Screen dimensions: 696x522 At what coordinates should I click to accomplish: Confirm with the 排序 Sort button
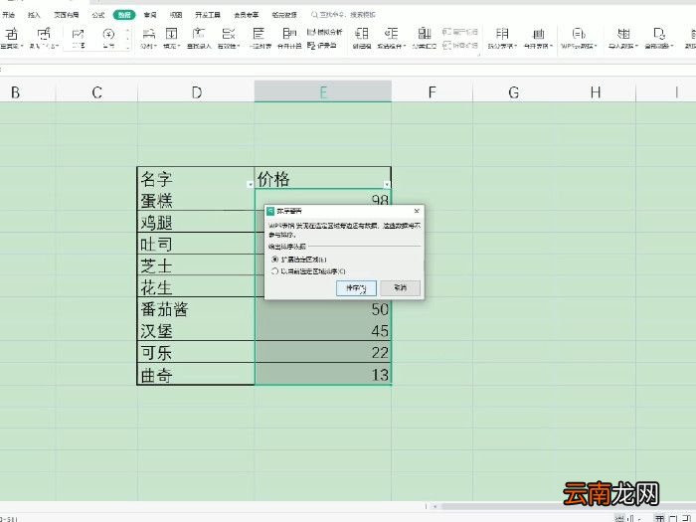pyautogui.click(x=356, y=288)
